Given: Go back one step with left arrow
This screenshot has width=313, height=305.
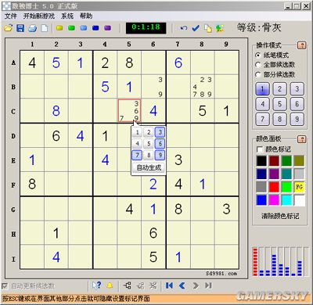Looking at the screenshot, I should [x=182, y=285].
